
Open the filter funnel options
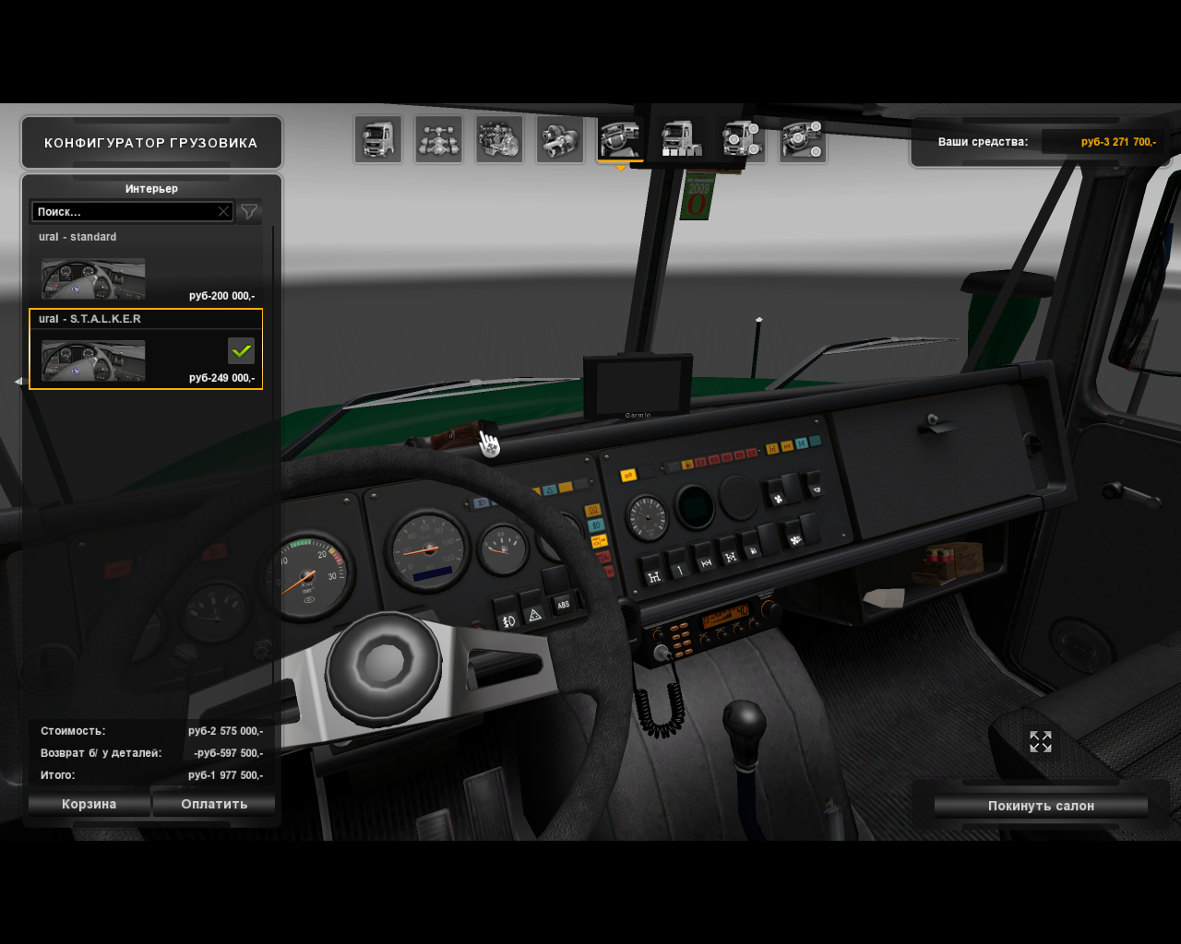coord(249,212)
